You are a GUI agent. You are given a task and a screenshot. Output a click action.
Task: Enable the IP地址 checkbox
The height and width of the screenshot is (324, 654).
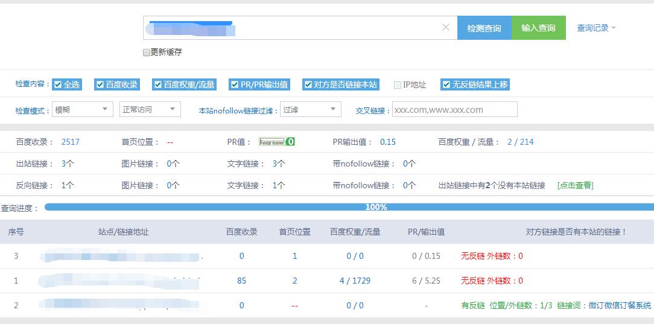(x=398, y=84)
